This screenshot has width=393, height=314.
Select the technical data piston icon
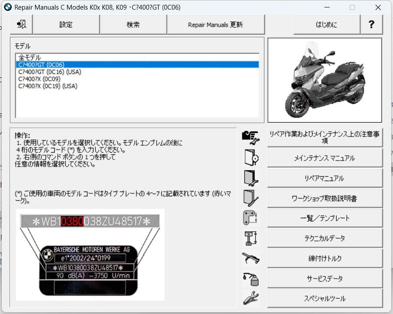click(x=250, y=238)
